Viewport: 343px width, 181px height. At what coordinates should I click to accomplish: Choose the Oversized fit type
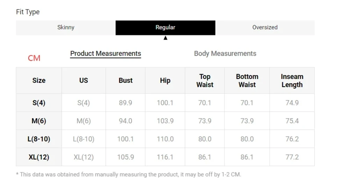(x=265, y=27)
